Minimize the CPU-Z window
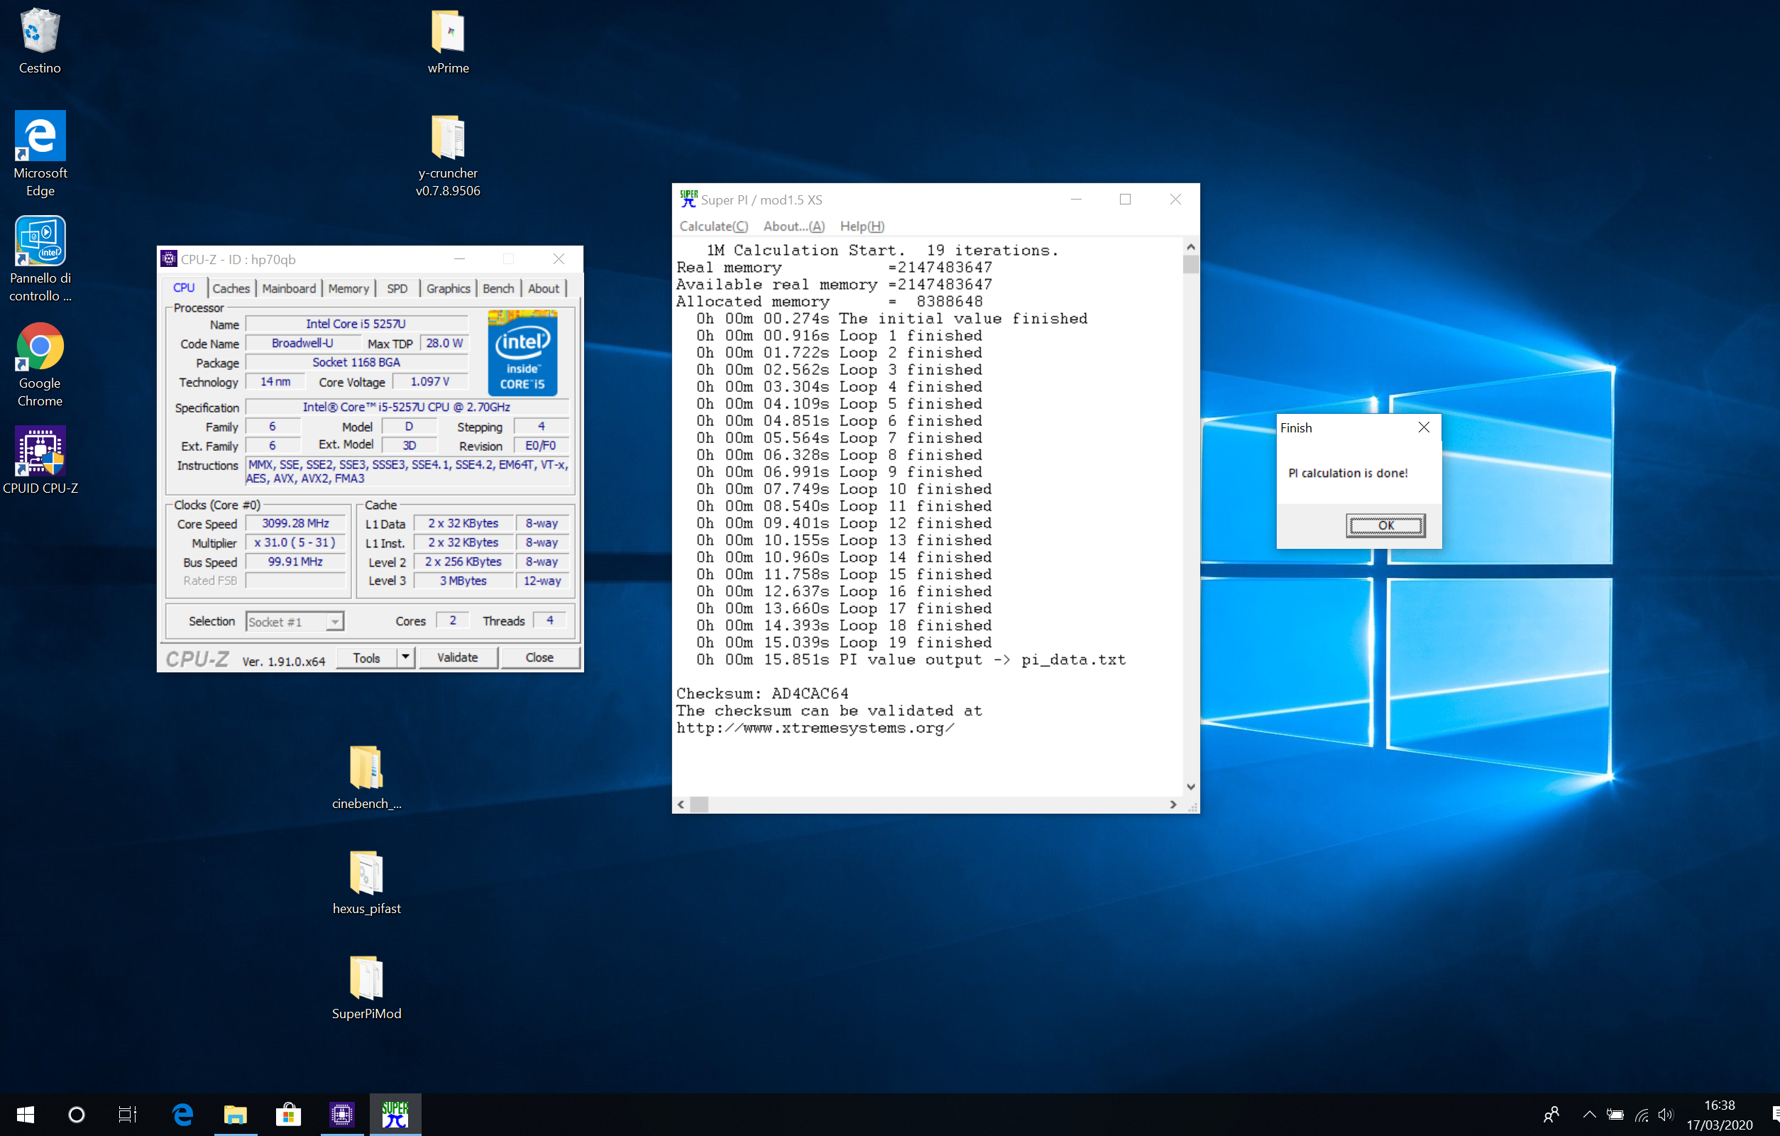Screen dimensions: 1780x1136 459,259
